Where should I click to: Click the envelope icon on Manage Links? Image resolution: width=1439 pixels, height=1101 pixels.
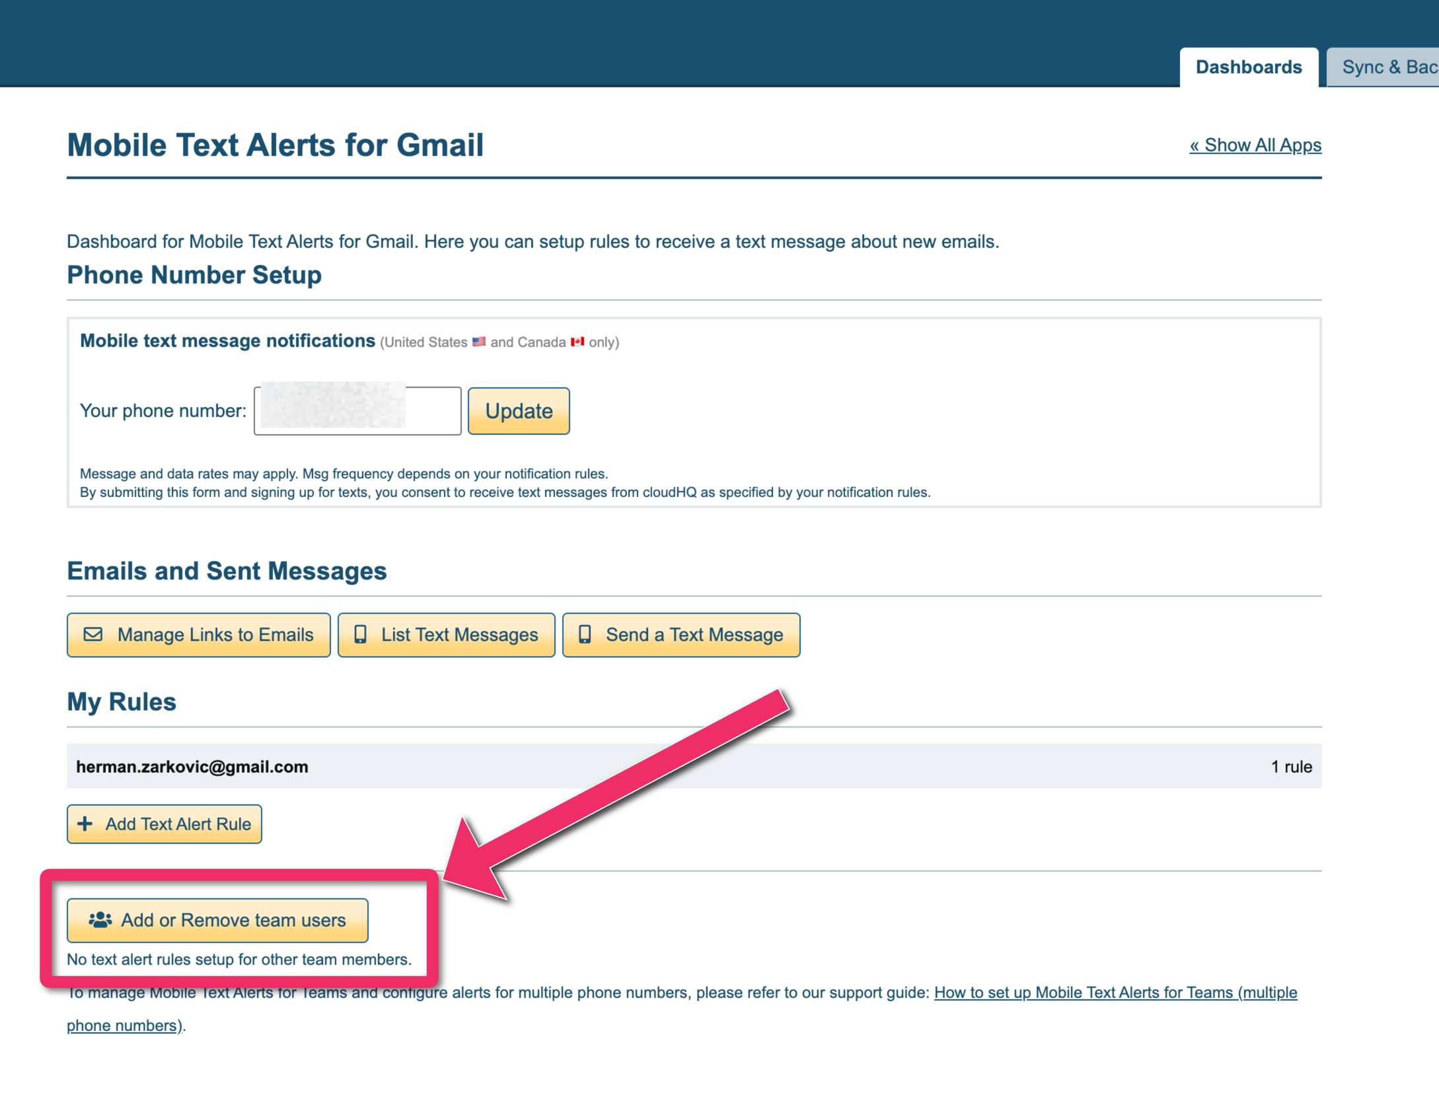[x=93, y=634]
